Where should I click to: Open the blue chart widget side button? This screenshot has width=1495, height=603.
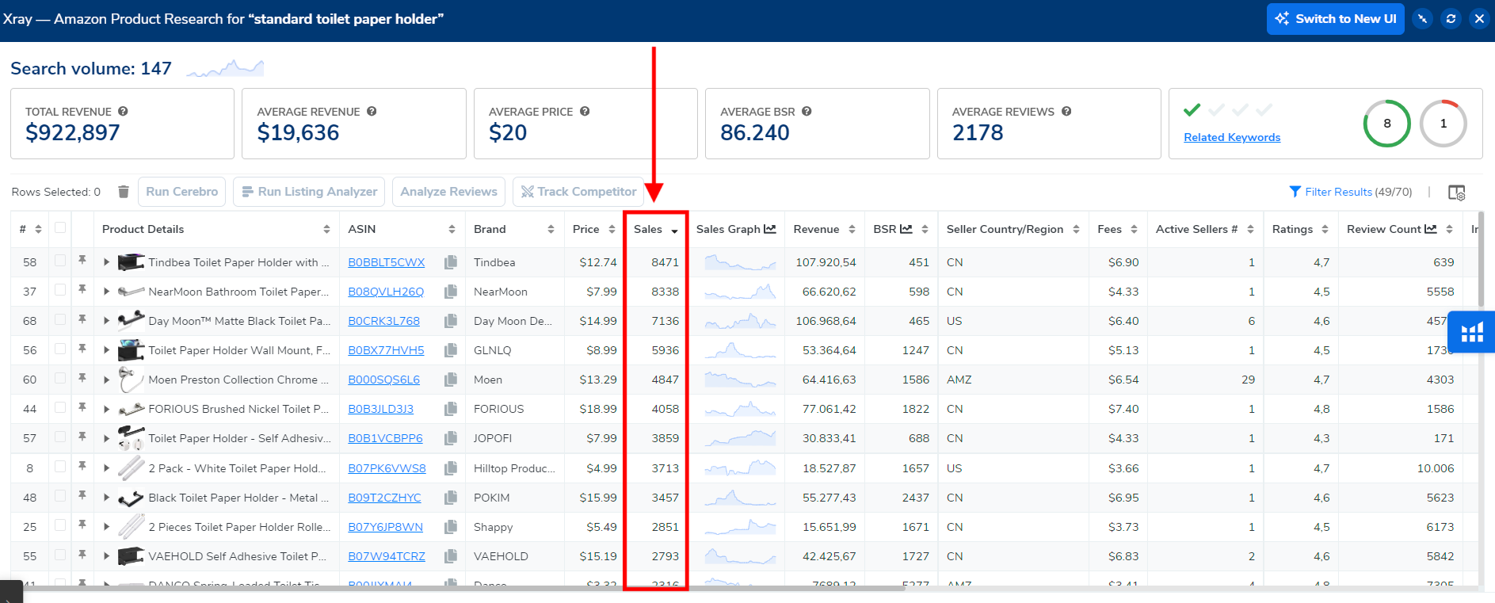(x=1472, y=332)
